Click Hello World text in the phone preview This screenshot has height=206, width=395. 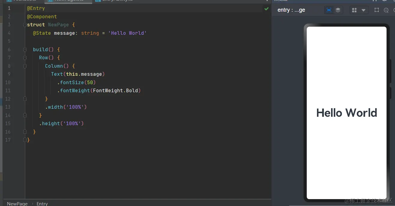coord(346,113)
